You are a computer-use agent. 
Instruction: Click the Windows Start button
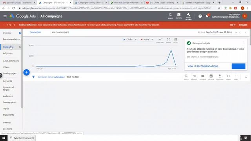coord(4,138)
